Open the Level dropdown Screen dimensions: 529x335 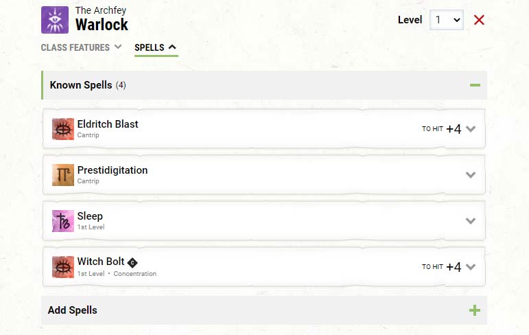[447, 20]
